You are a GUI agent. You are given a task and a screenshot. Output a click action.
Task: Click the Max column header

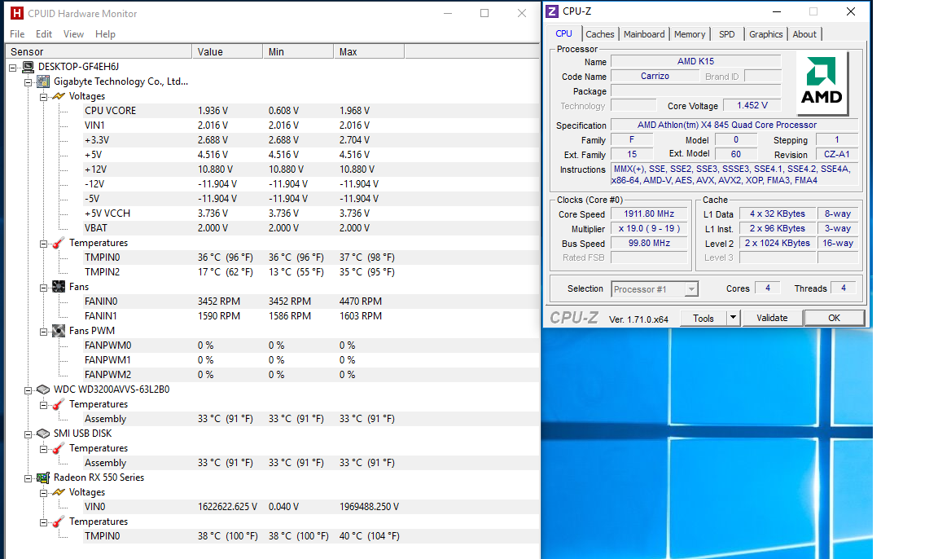tap(369, 52)
